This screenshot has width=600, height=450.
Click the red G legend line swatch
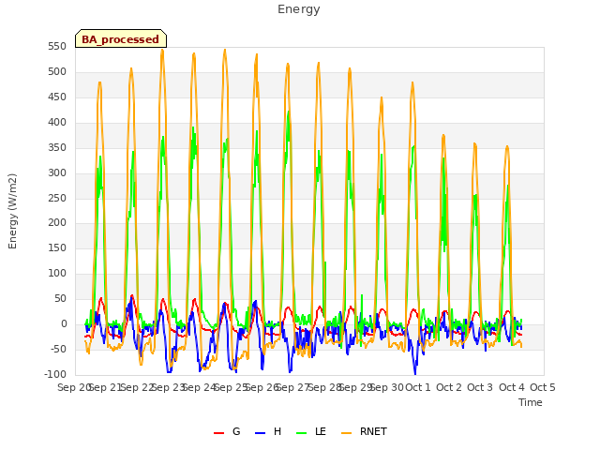pyautogui.click(x=218, y=433)
